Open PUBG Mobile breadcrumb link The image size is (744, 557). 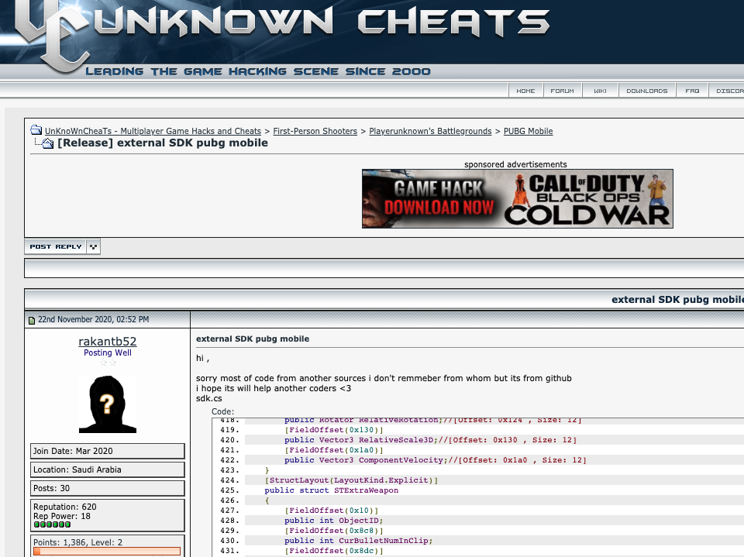[528, 131]
